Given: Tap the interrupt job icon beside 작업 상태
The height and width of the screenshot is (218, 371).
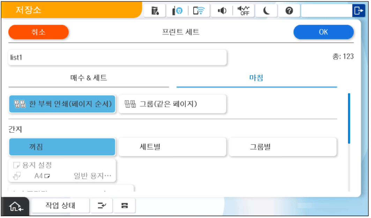Looking at the screenshot, I should (x=102, y=206).
